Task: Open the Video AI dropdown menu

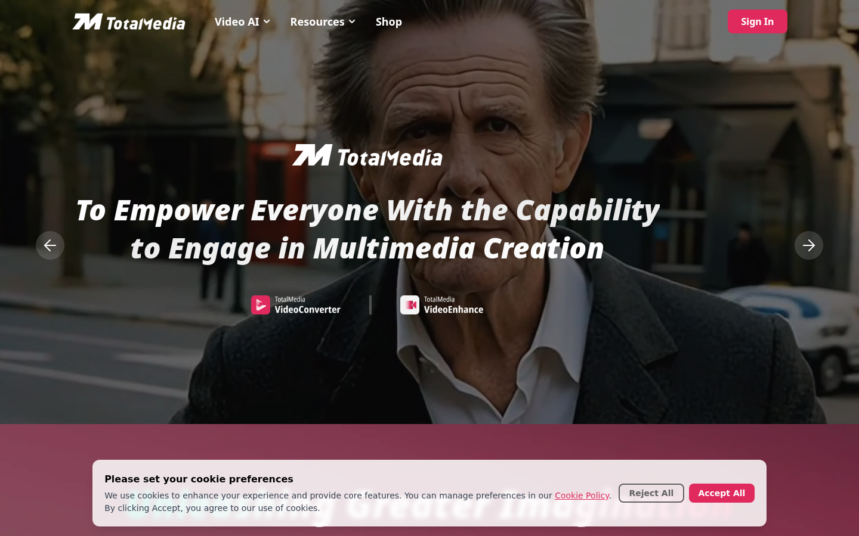Action: point(242,21)
